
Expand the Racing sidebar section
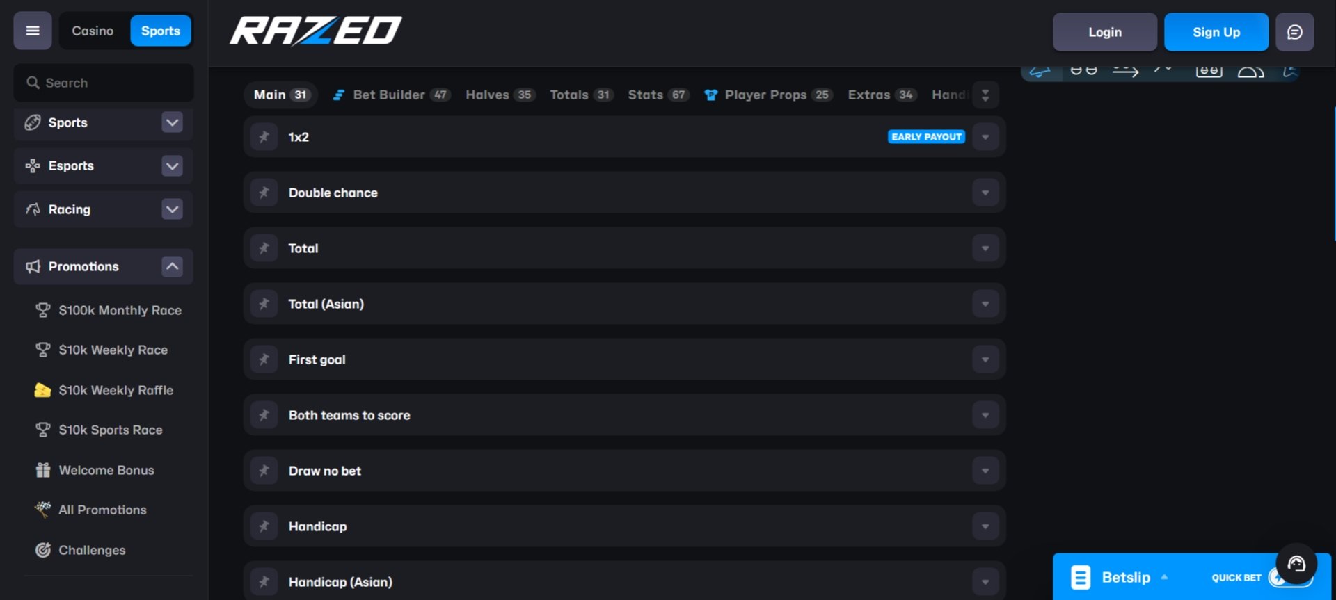pos(172,209)
